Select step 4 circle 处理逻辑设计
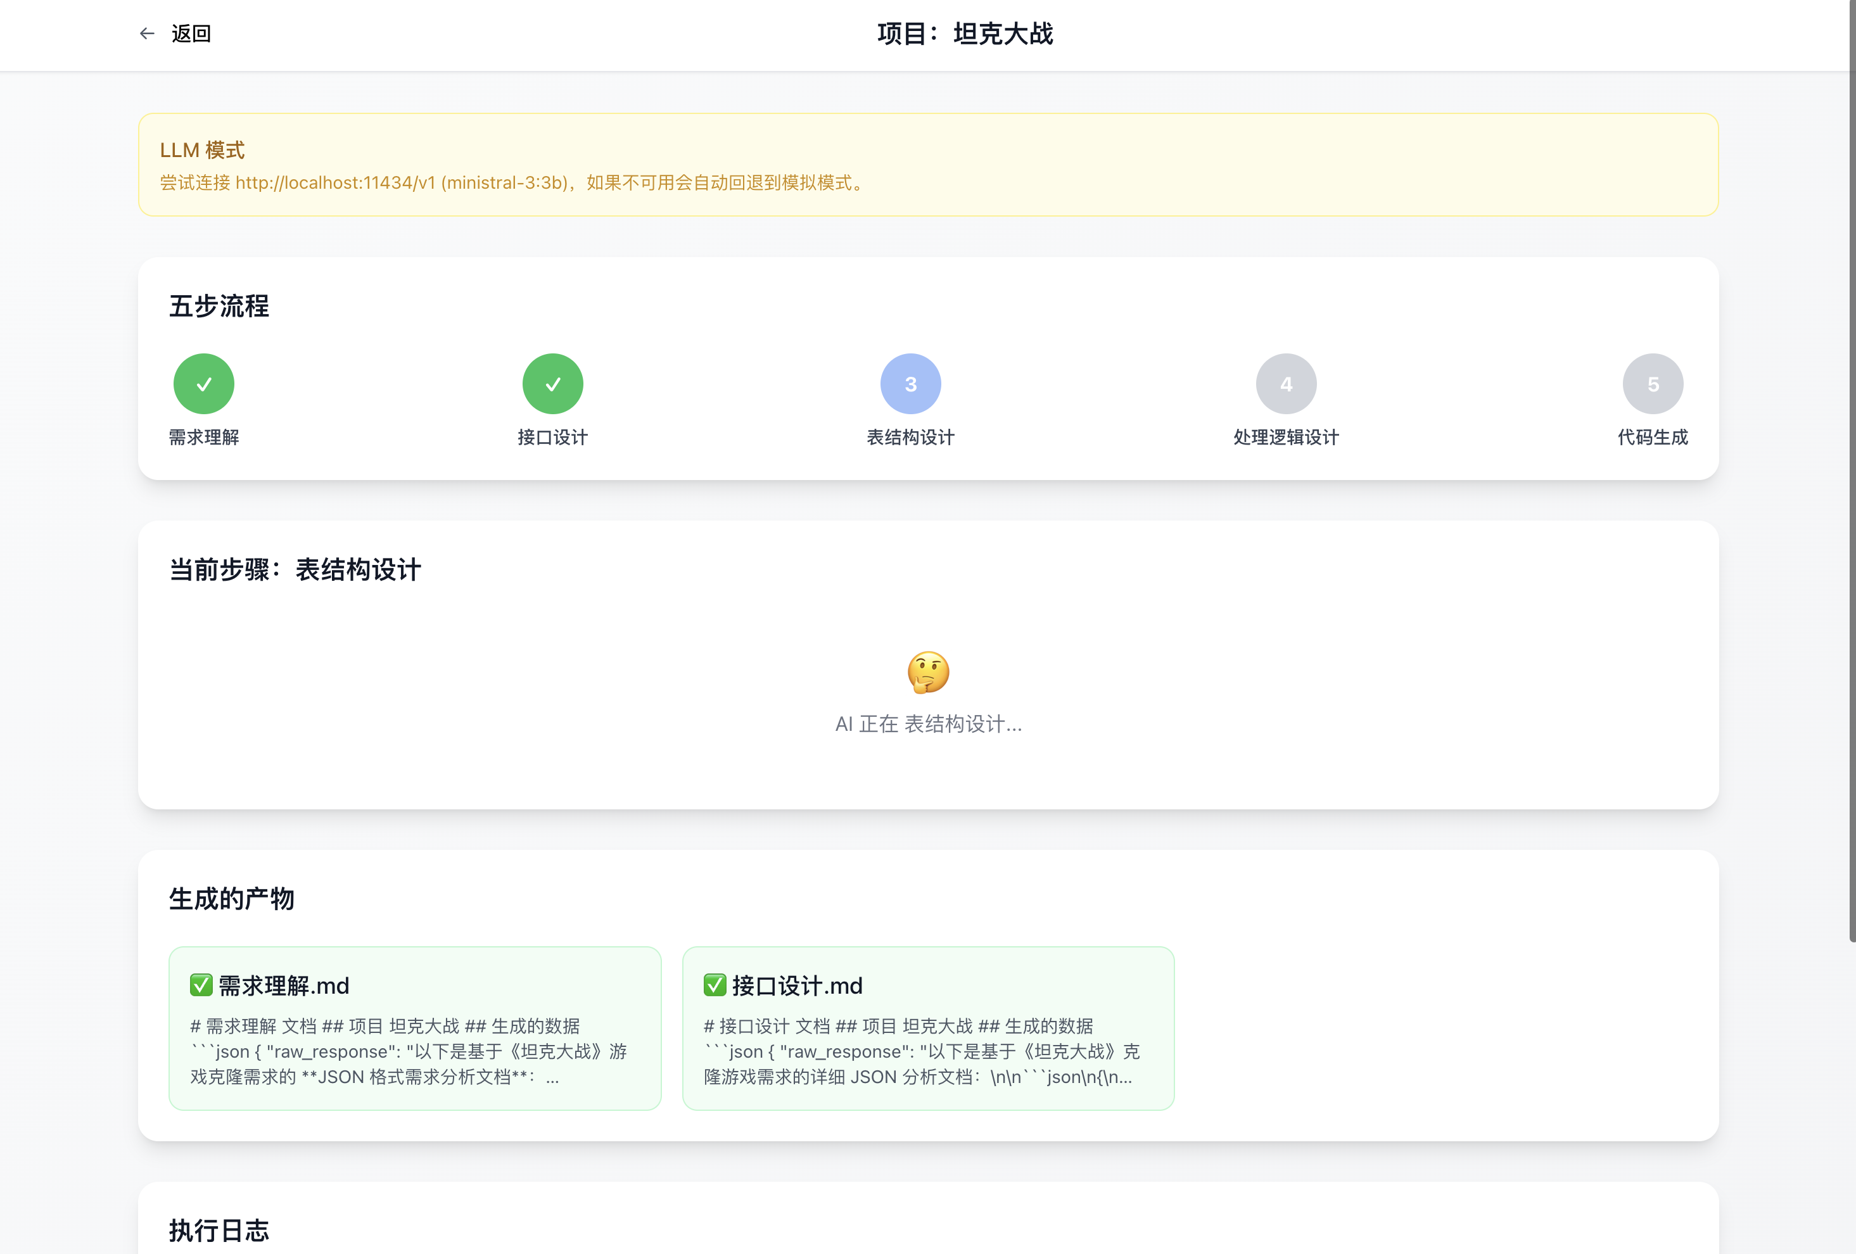The image size is (1856, 1254). point(1286,384)
